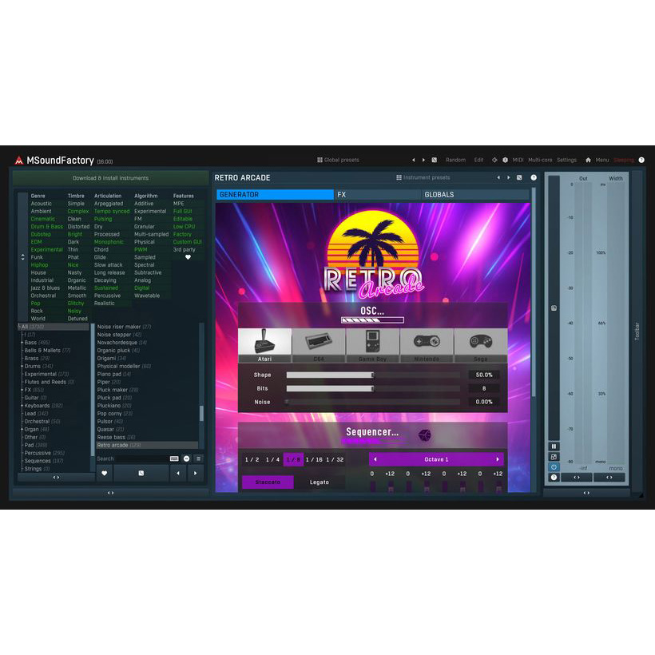Select the Atari console oscillator icon

(264, 345)
